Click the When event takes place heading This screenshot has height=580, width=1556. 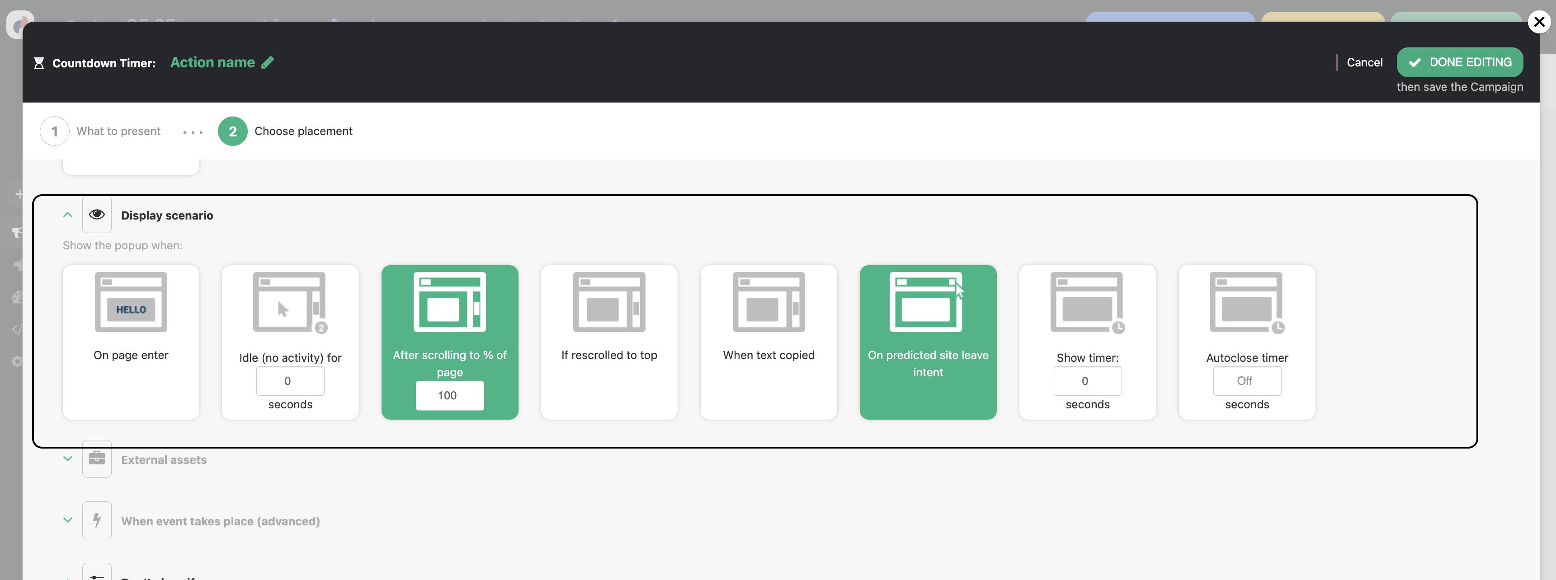tap(221, 521)
